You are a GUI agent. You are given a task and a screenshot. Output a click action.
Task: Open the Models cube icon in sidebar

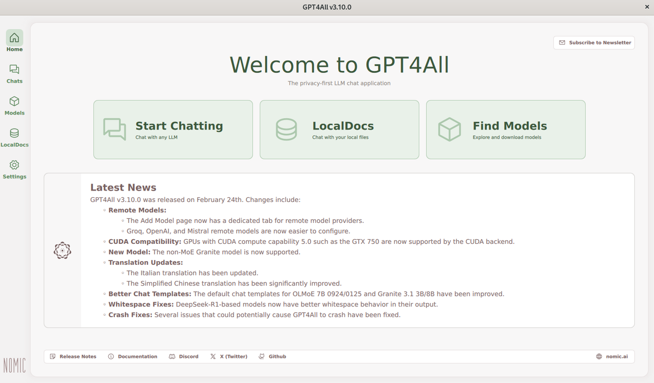click(14, 101)
